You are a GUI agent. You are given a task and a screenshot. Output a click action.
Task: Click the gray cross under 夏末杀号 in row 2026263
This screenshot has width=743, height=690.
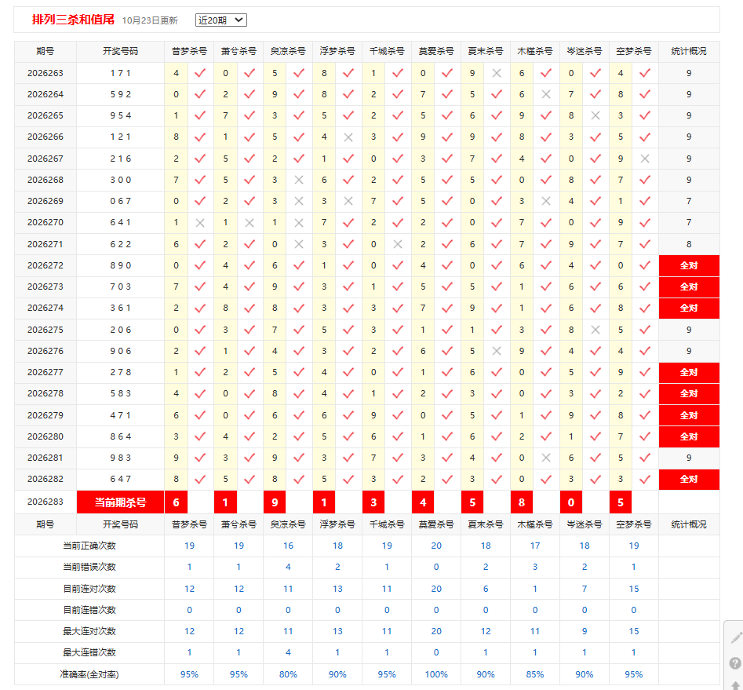pyautogui.click(x=497, y=73)
